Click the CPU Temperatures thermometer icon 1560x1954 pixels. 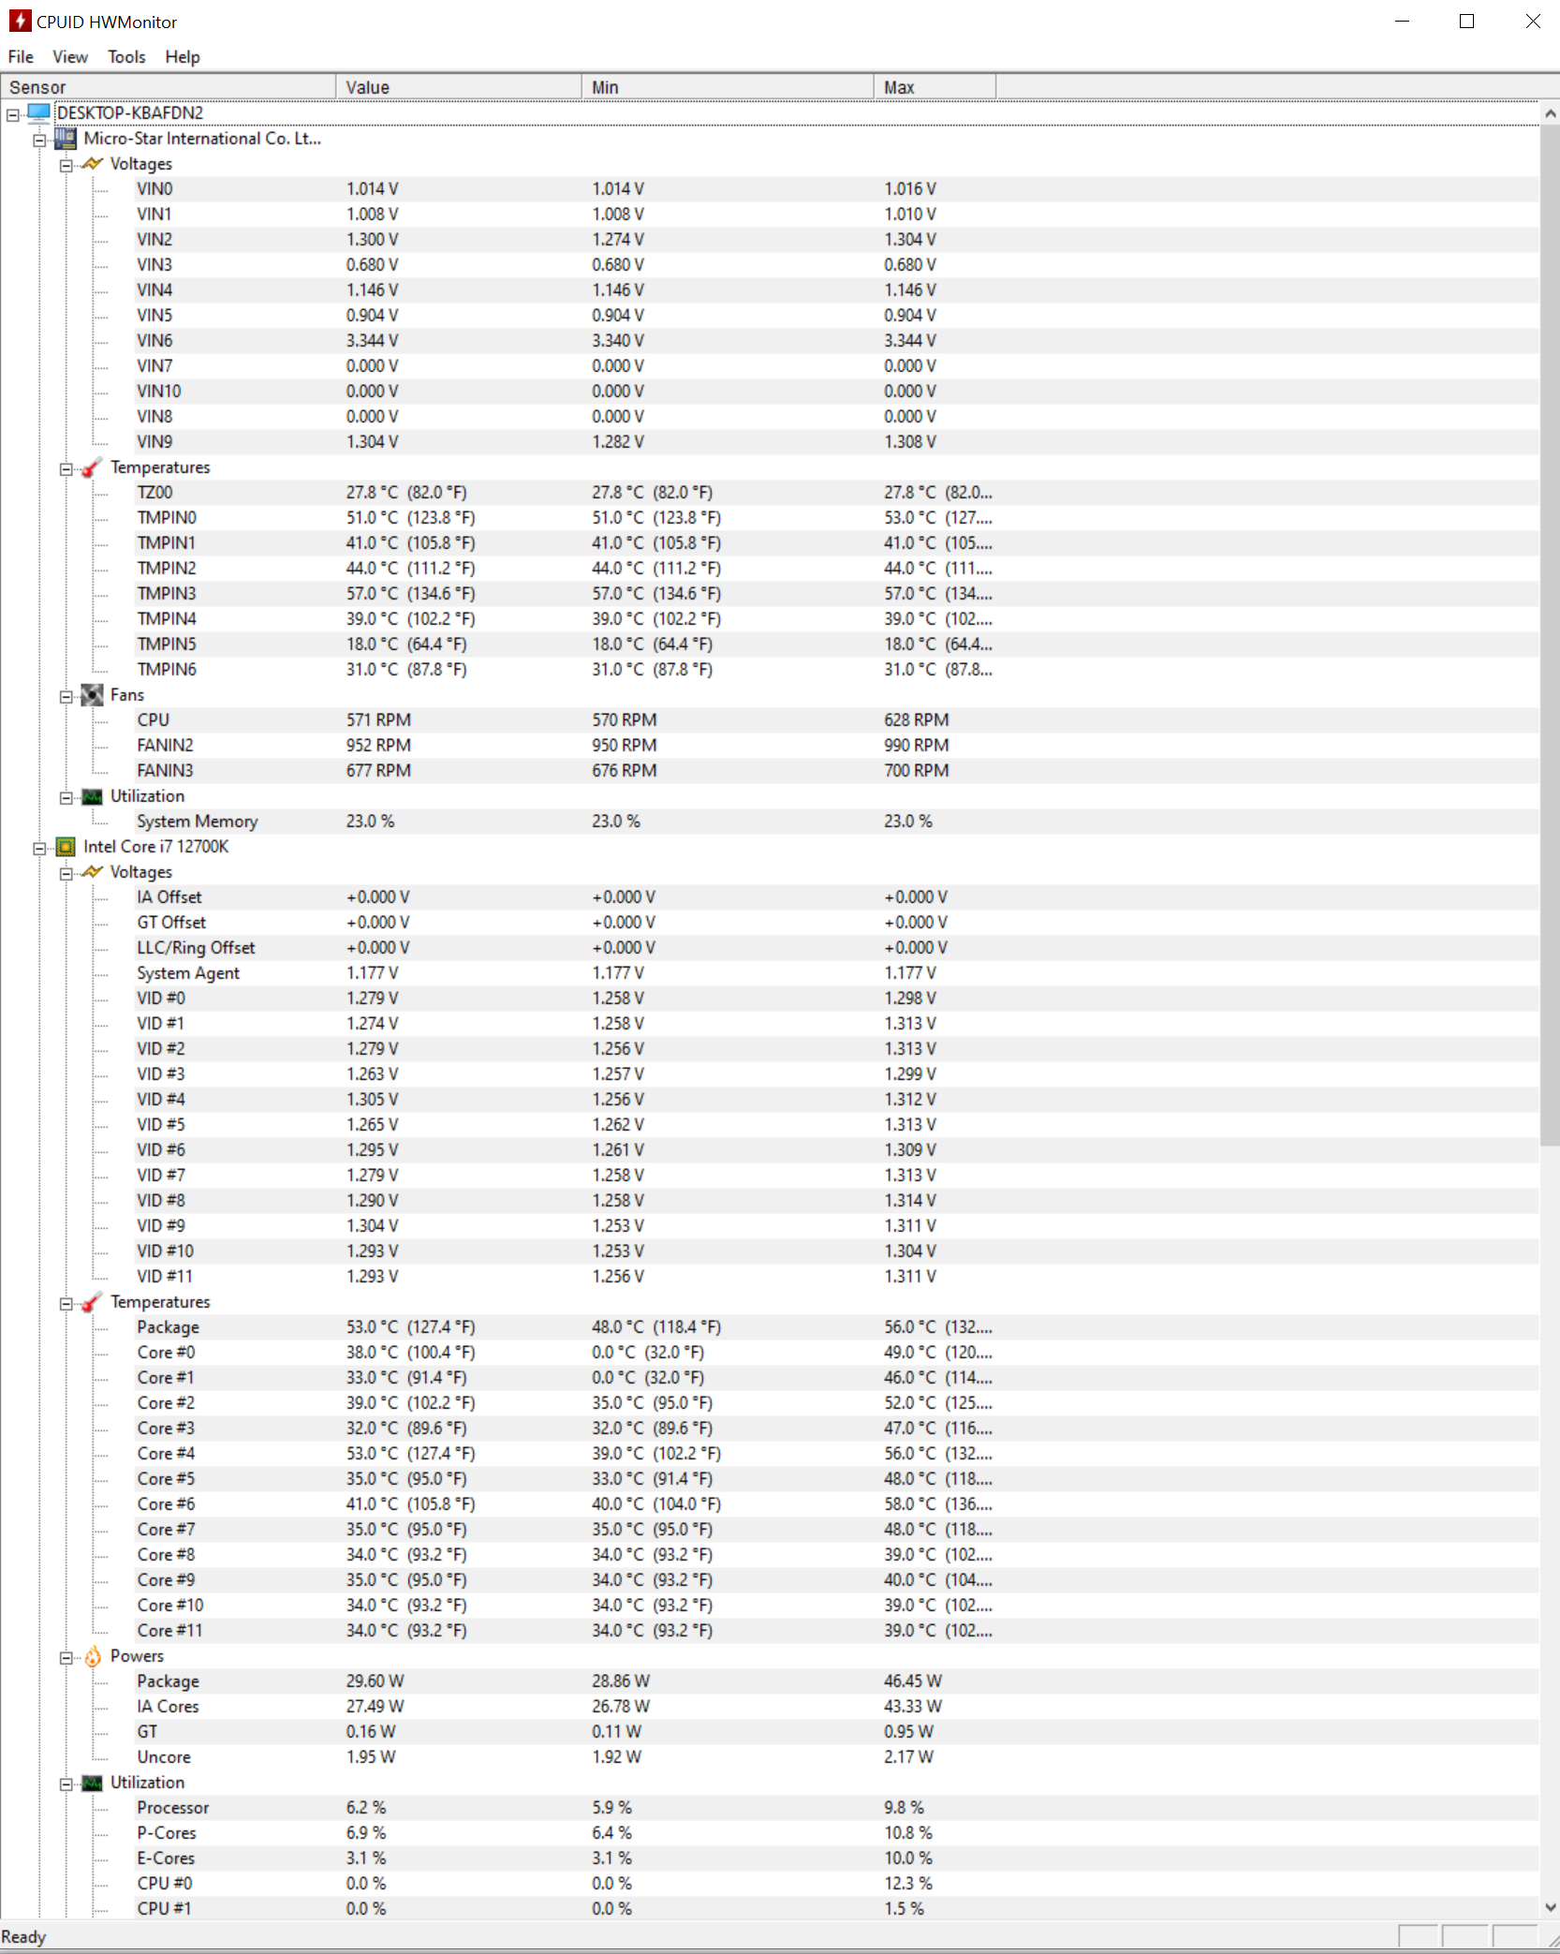tap(92, 1302)
